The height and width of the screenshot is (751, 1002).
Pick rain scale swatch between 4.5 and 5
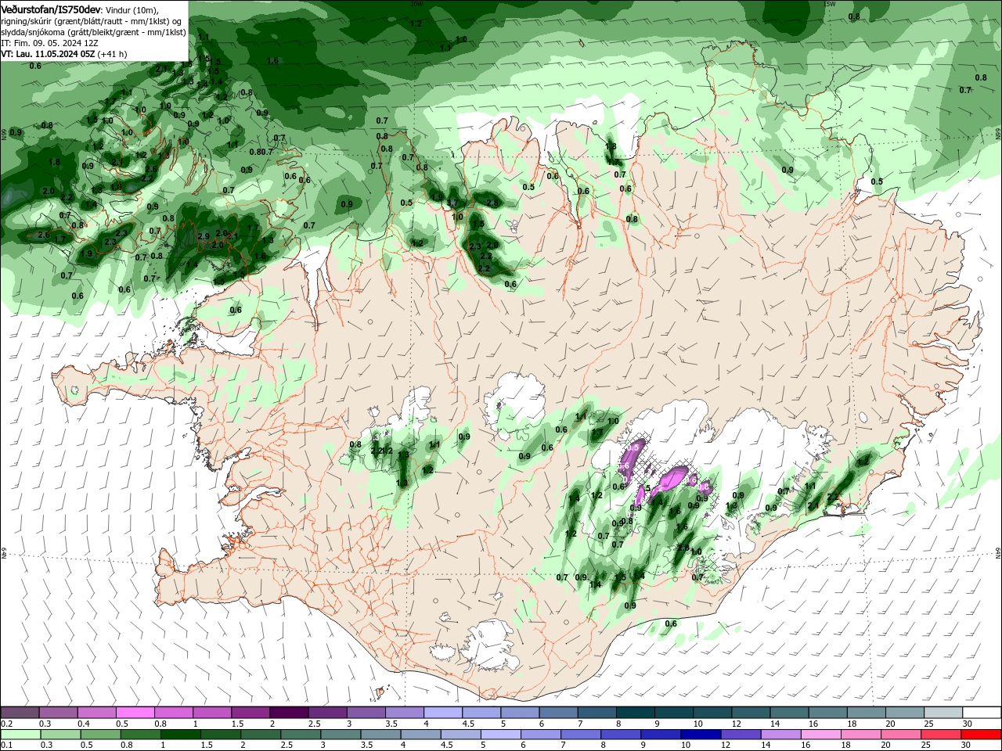[460, 735]
